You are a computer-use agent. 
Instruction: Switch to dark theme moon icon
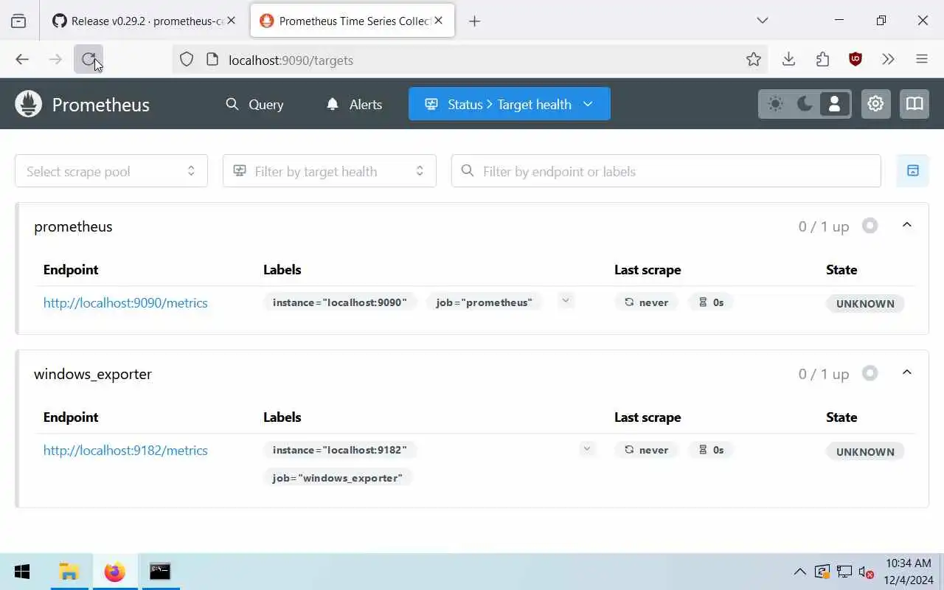coord(805,104)
